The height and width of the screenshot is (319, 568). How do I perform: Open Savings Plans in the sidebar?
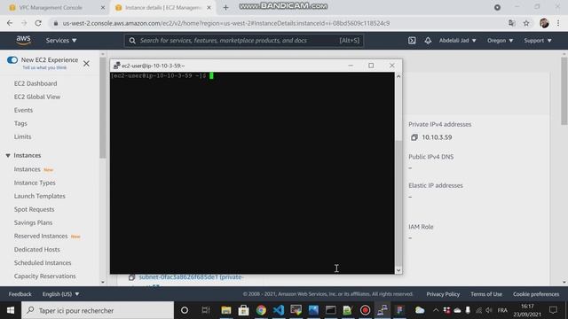(x=34, y=222)
